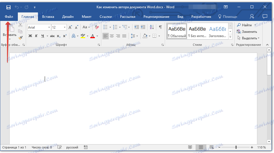This screenshot has width=274, height=153.
Task: Open the Выделить select dropdown
Action: 248,38
